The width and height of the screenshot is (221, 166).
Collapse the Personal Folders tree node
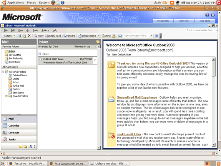pyautogui.click(x=3, y=72)
